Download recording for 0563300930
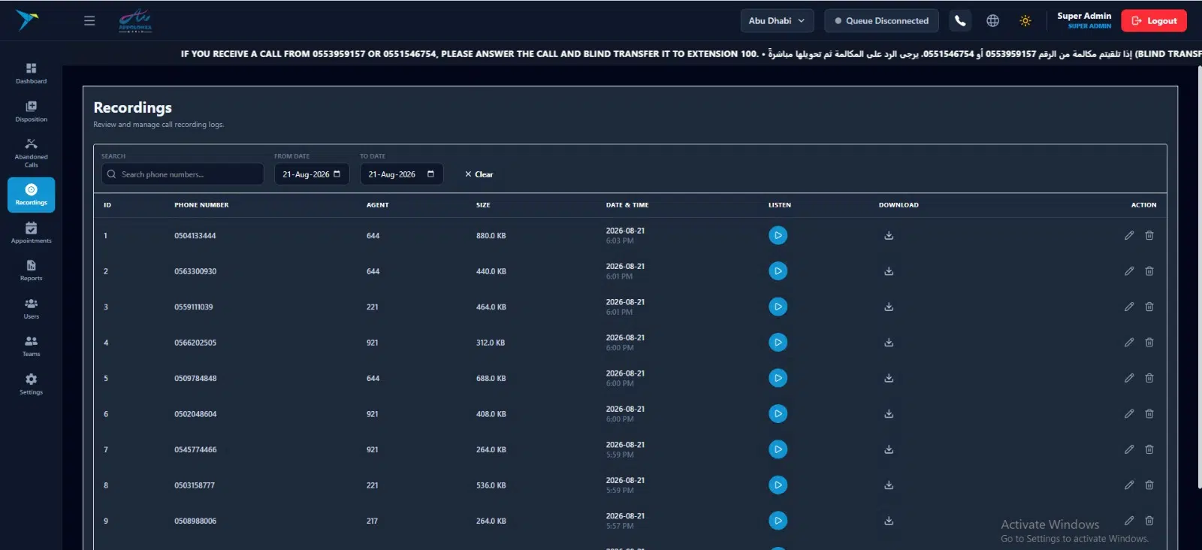This screenshot has width=1202, height=550. [x=889, y=270]
